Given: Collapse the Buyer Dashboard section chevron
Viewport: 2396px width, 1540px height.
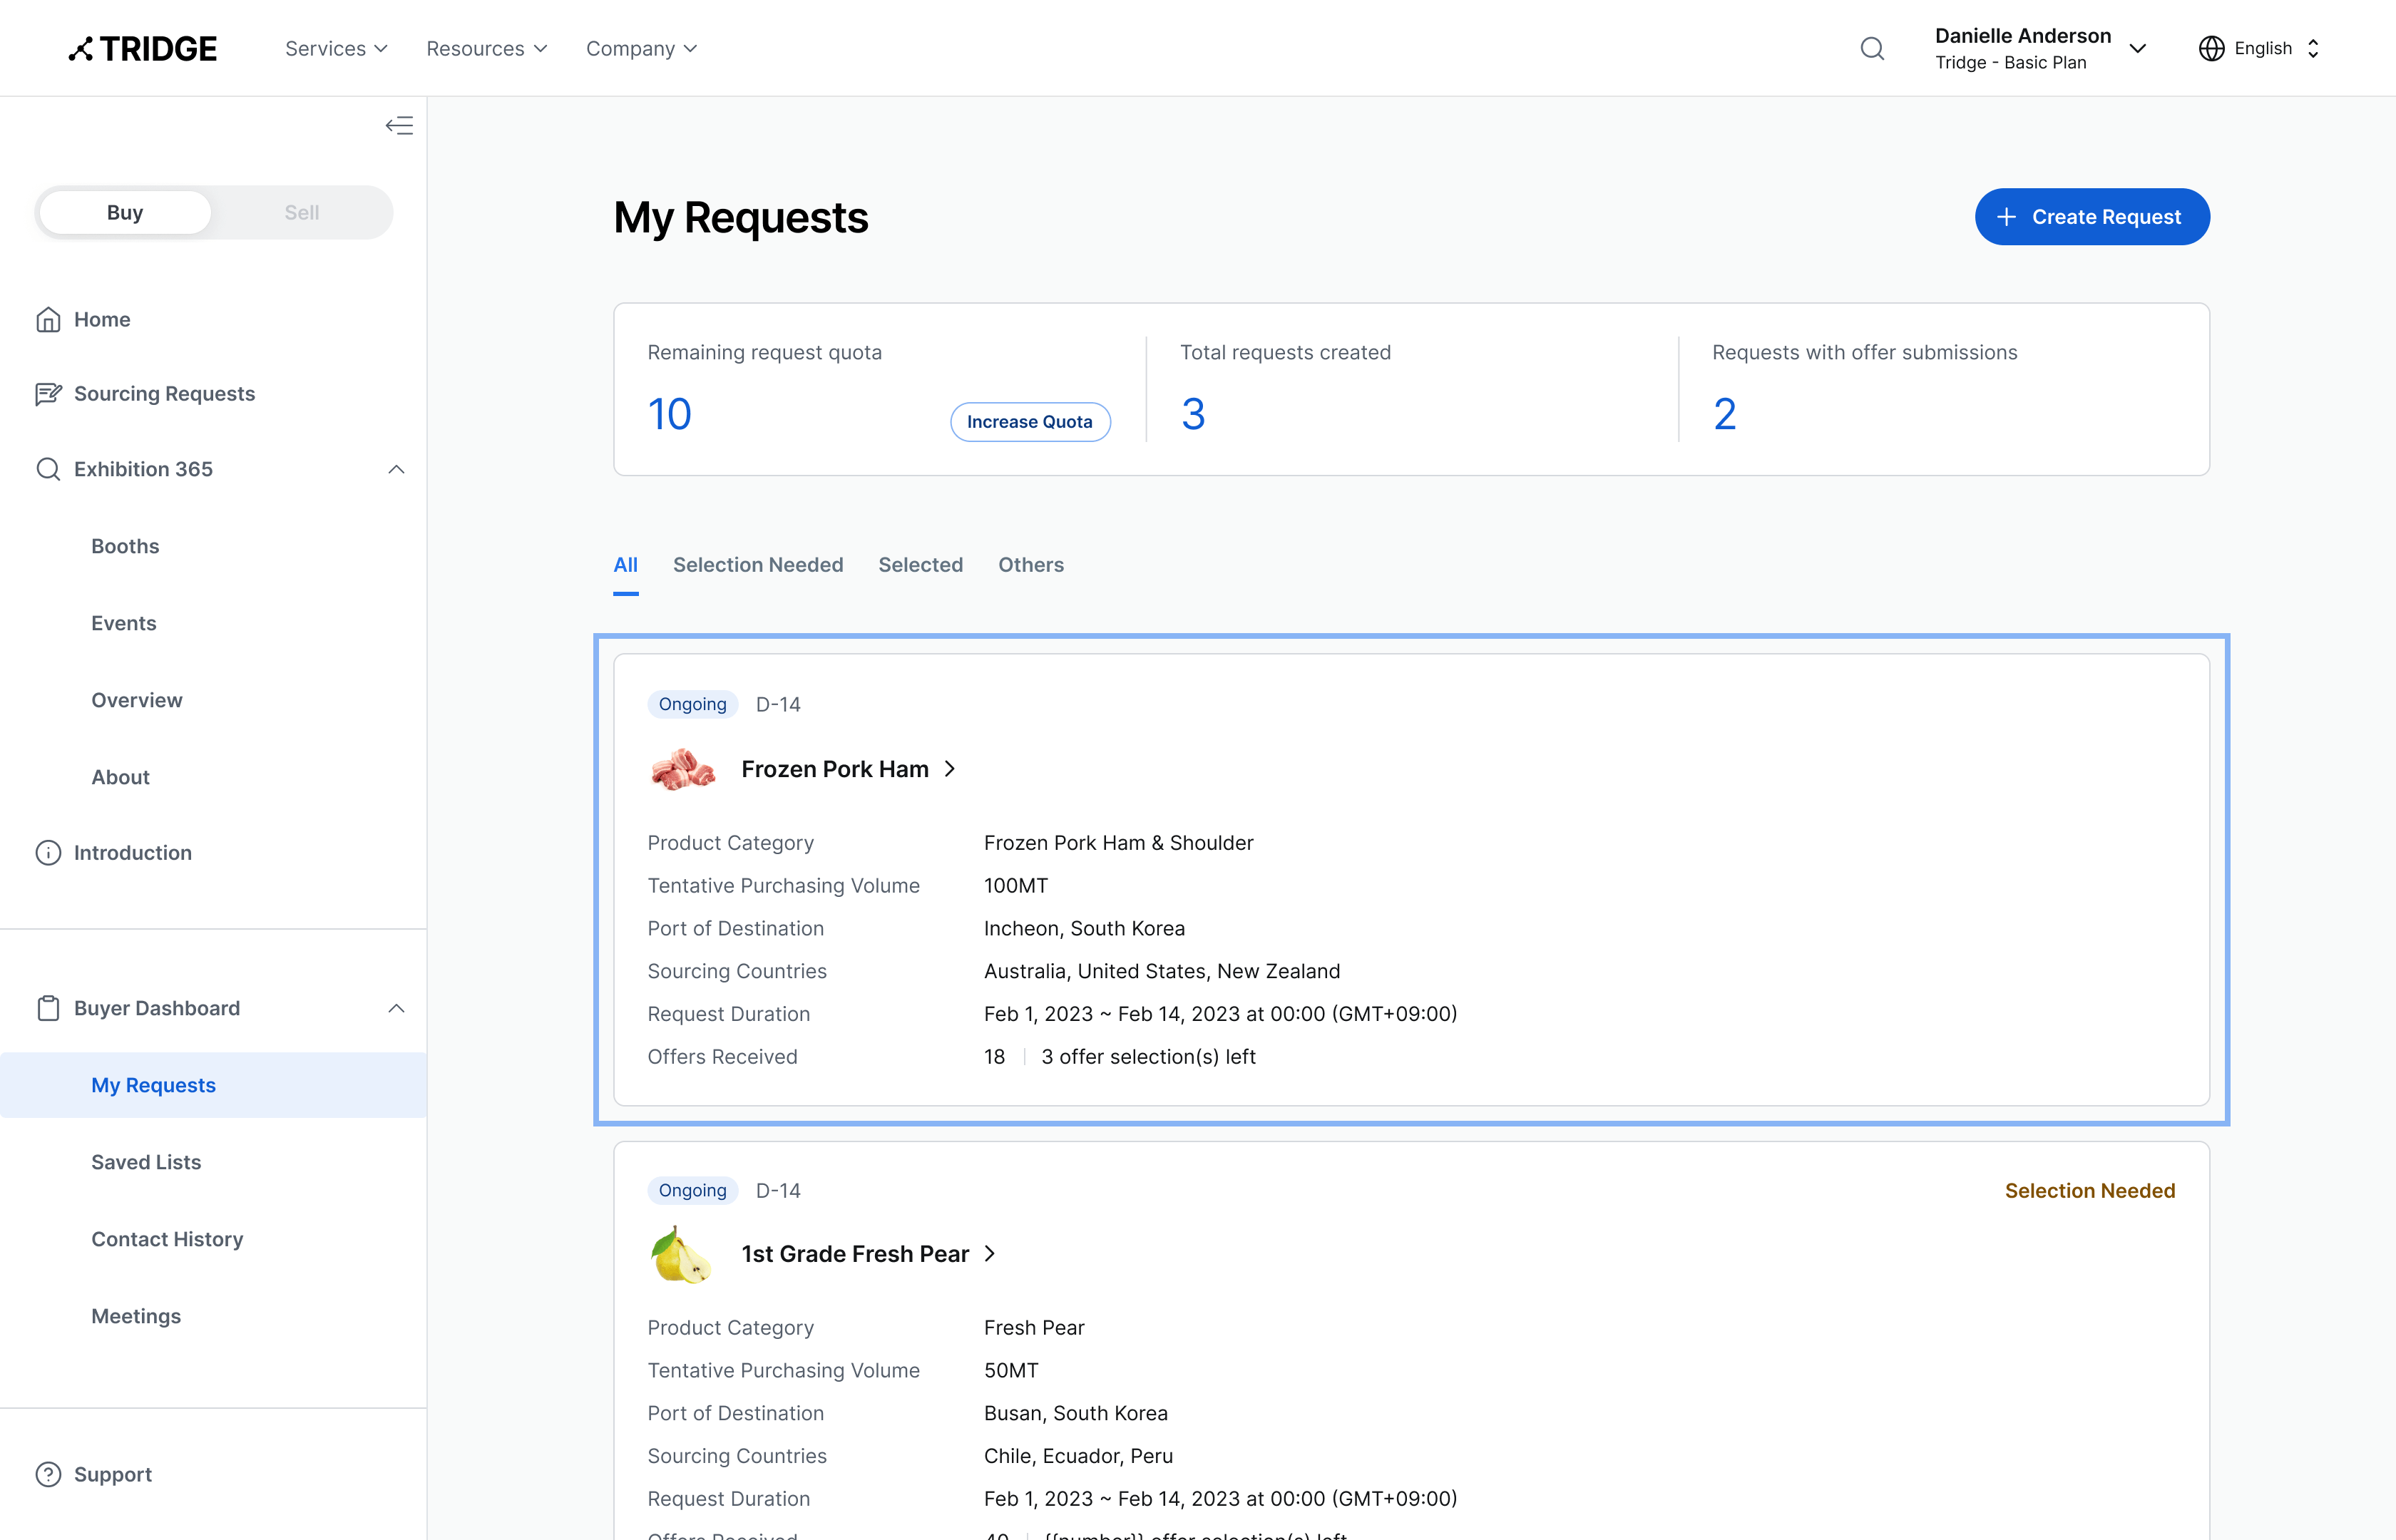Looking at the screenshot, I should point(396,1008).
